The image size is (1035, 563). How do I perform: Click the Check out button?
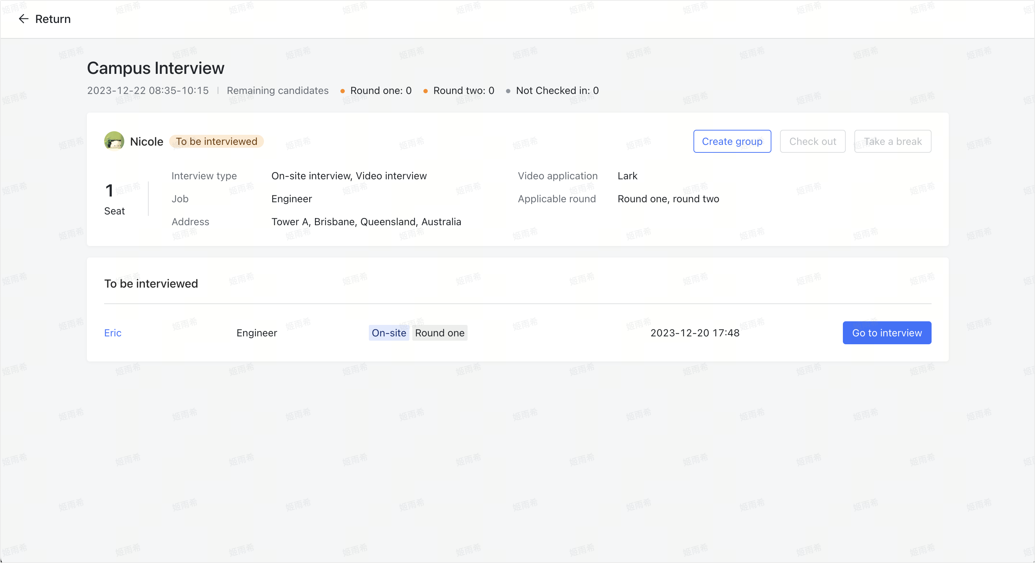pyautogui.click(x=812, y=141)
